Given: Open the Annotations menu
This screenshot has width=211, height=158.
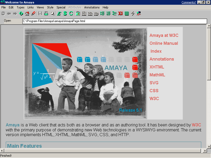Looking at the screenshot, I should [x=92, y=7].
